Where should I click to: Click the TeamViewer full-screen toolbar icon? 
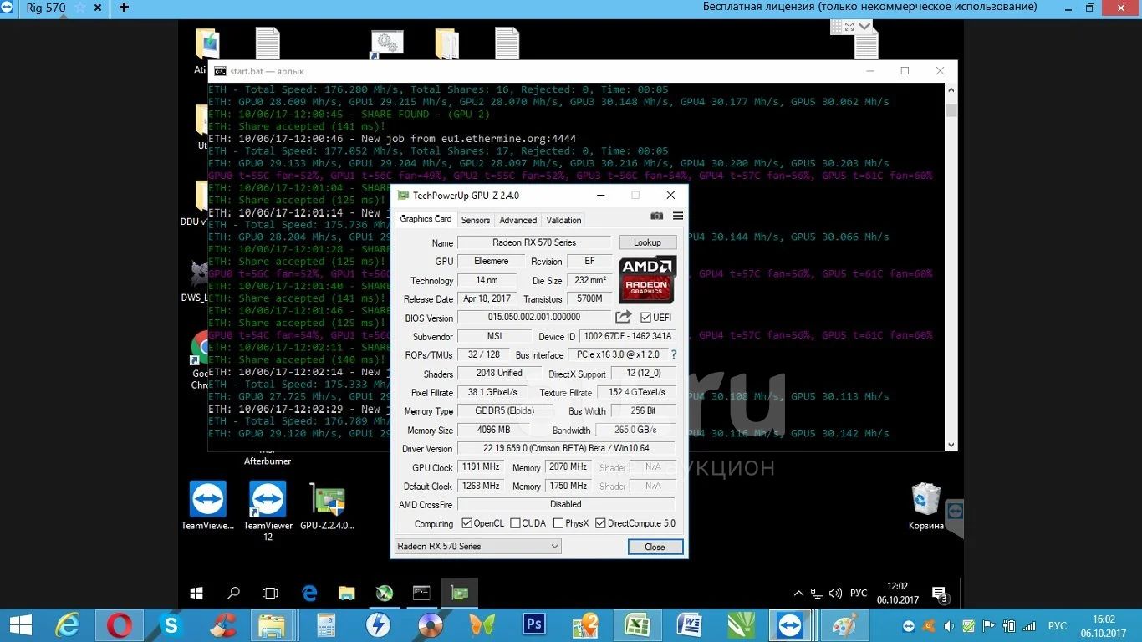[849, 27]
